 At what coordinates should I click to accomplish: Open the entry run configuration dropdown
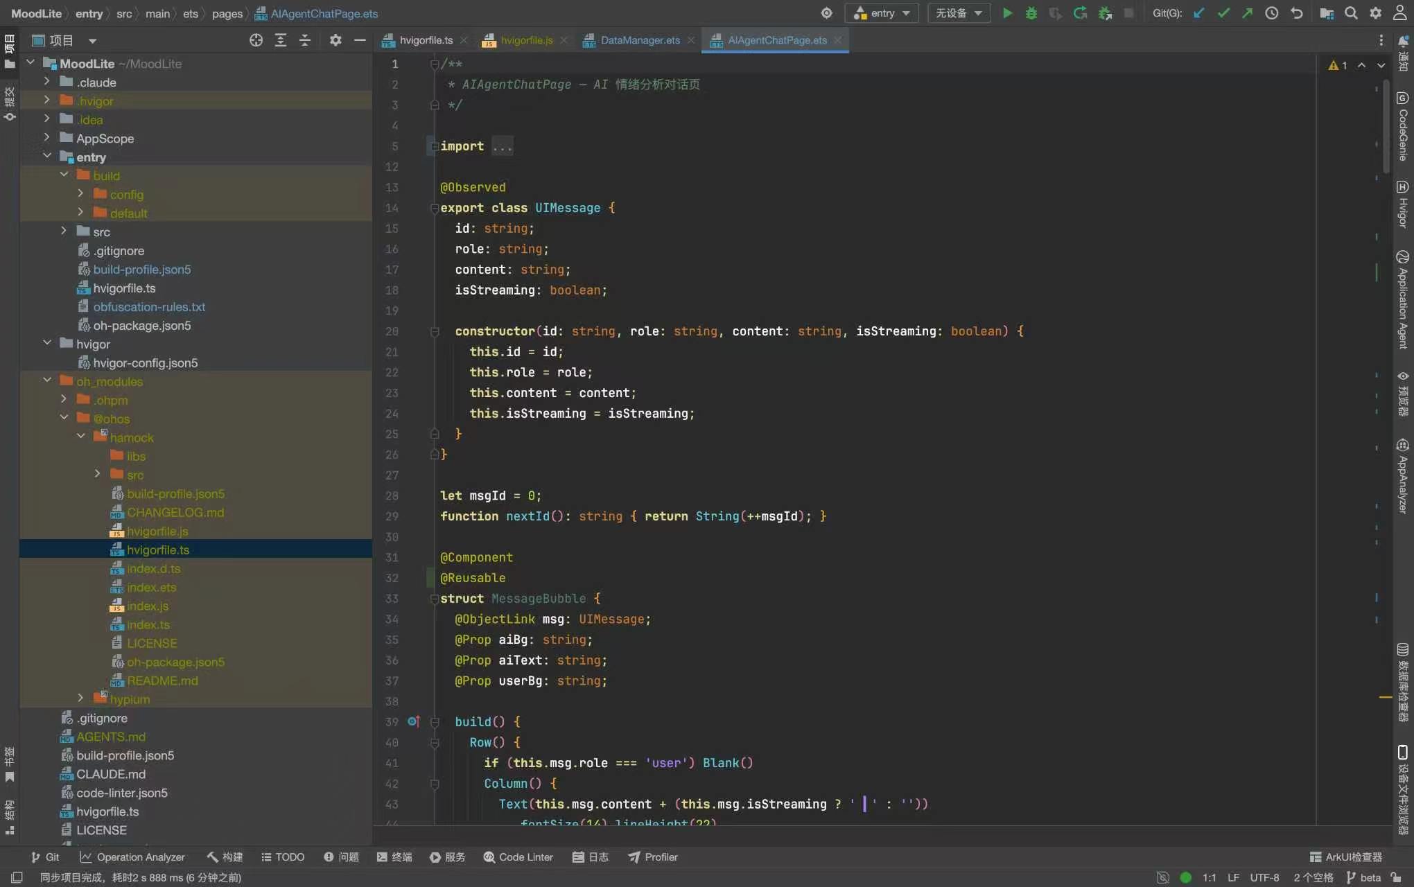click(882, 13)
